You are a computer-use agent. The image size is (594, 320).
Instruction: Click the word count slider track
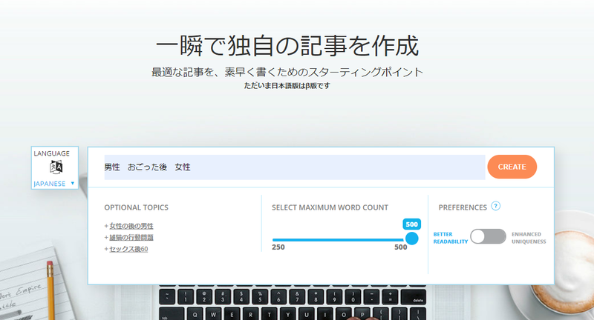[x=339, y=240]
